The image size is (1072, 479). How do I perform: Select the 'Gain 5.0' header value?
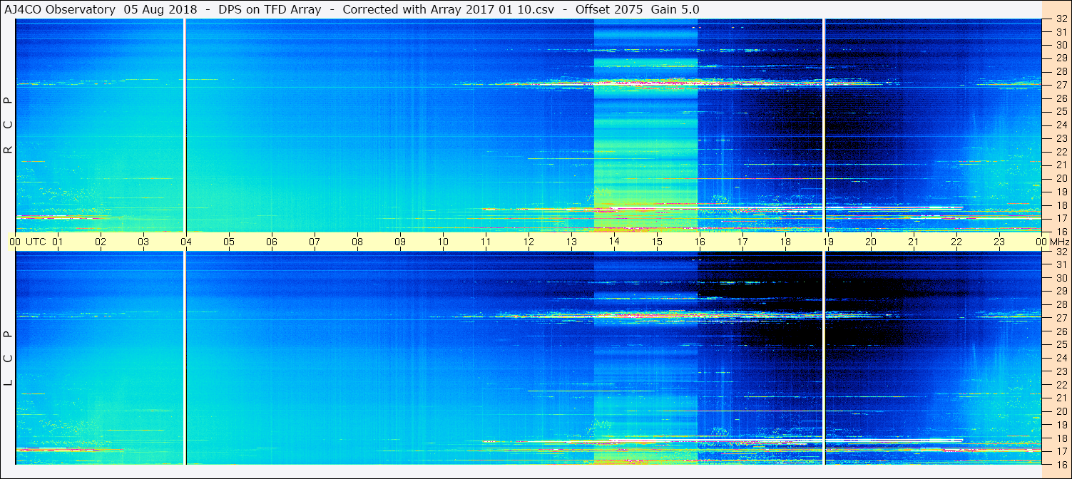click(675, 9)
